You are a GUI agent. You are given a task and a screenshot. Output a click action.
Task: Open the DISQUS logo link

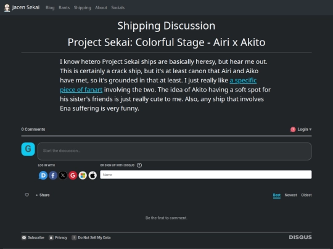(x=300, y=237)
